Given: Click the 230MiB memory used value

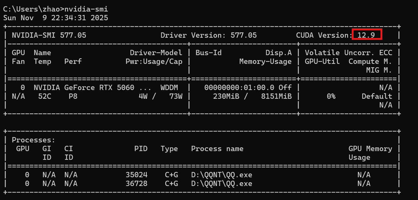Looking at the screenshot, I should pos(226,96).
